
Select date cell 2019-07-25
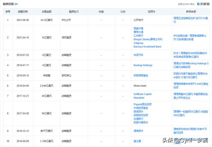pyautogui.click(x=23, y=55)
